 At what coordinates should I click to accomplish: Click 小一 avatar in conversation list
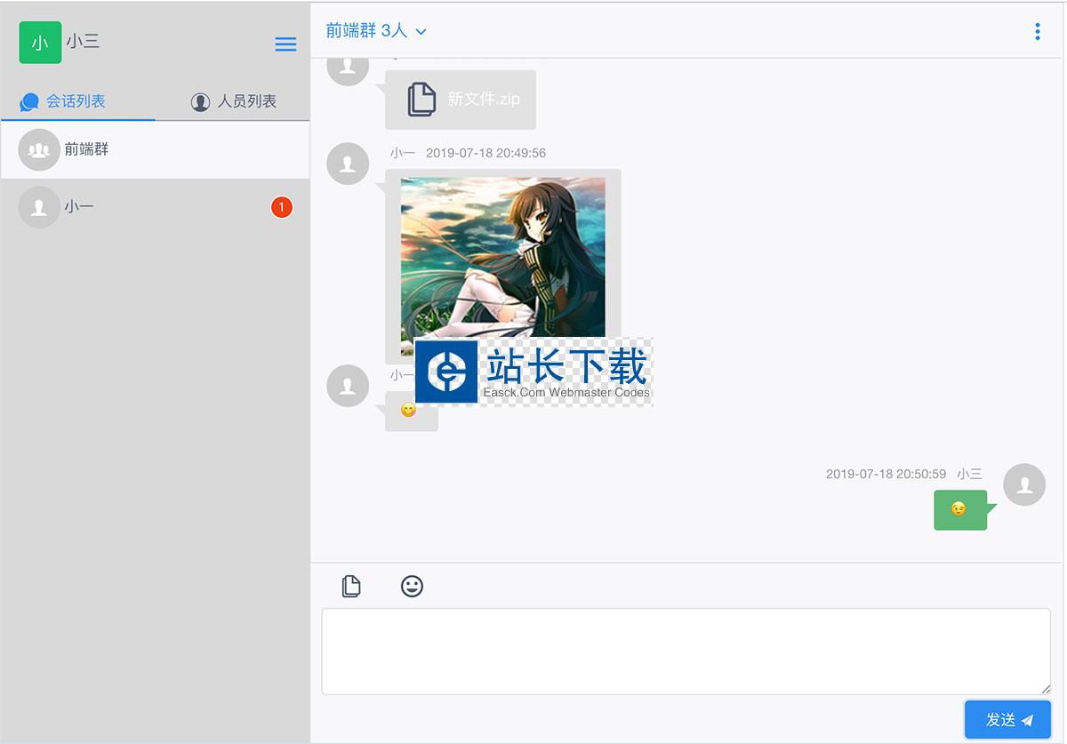pos(39,207)
